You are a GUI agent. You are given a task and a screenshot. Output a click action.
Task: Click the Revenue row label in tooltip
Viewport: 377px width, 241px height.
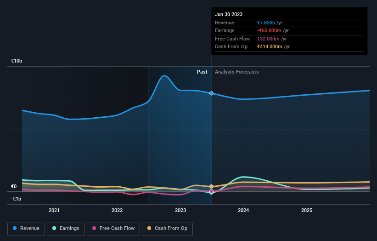[225, 23]
